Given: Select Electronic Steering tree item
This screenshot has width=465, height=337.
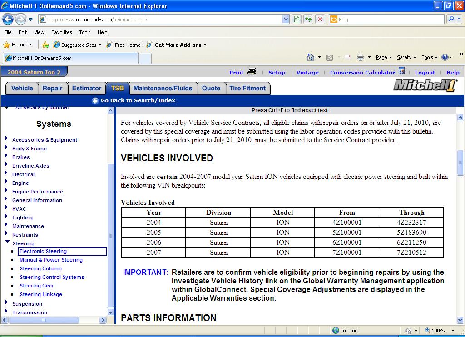Looking at the screenshot, I should coord(43,251).
